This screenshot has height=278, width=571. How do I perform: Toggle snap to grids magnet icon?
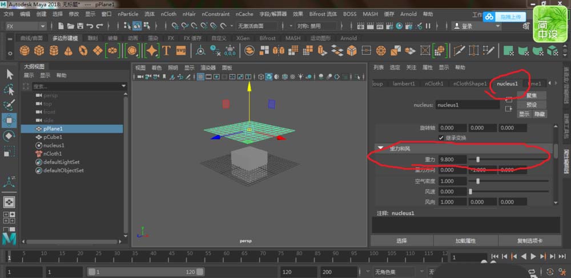point(175,26)
